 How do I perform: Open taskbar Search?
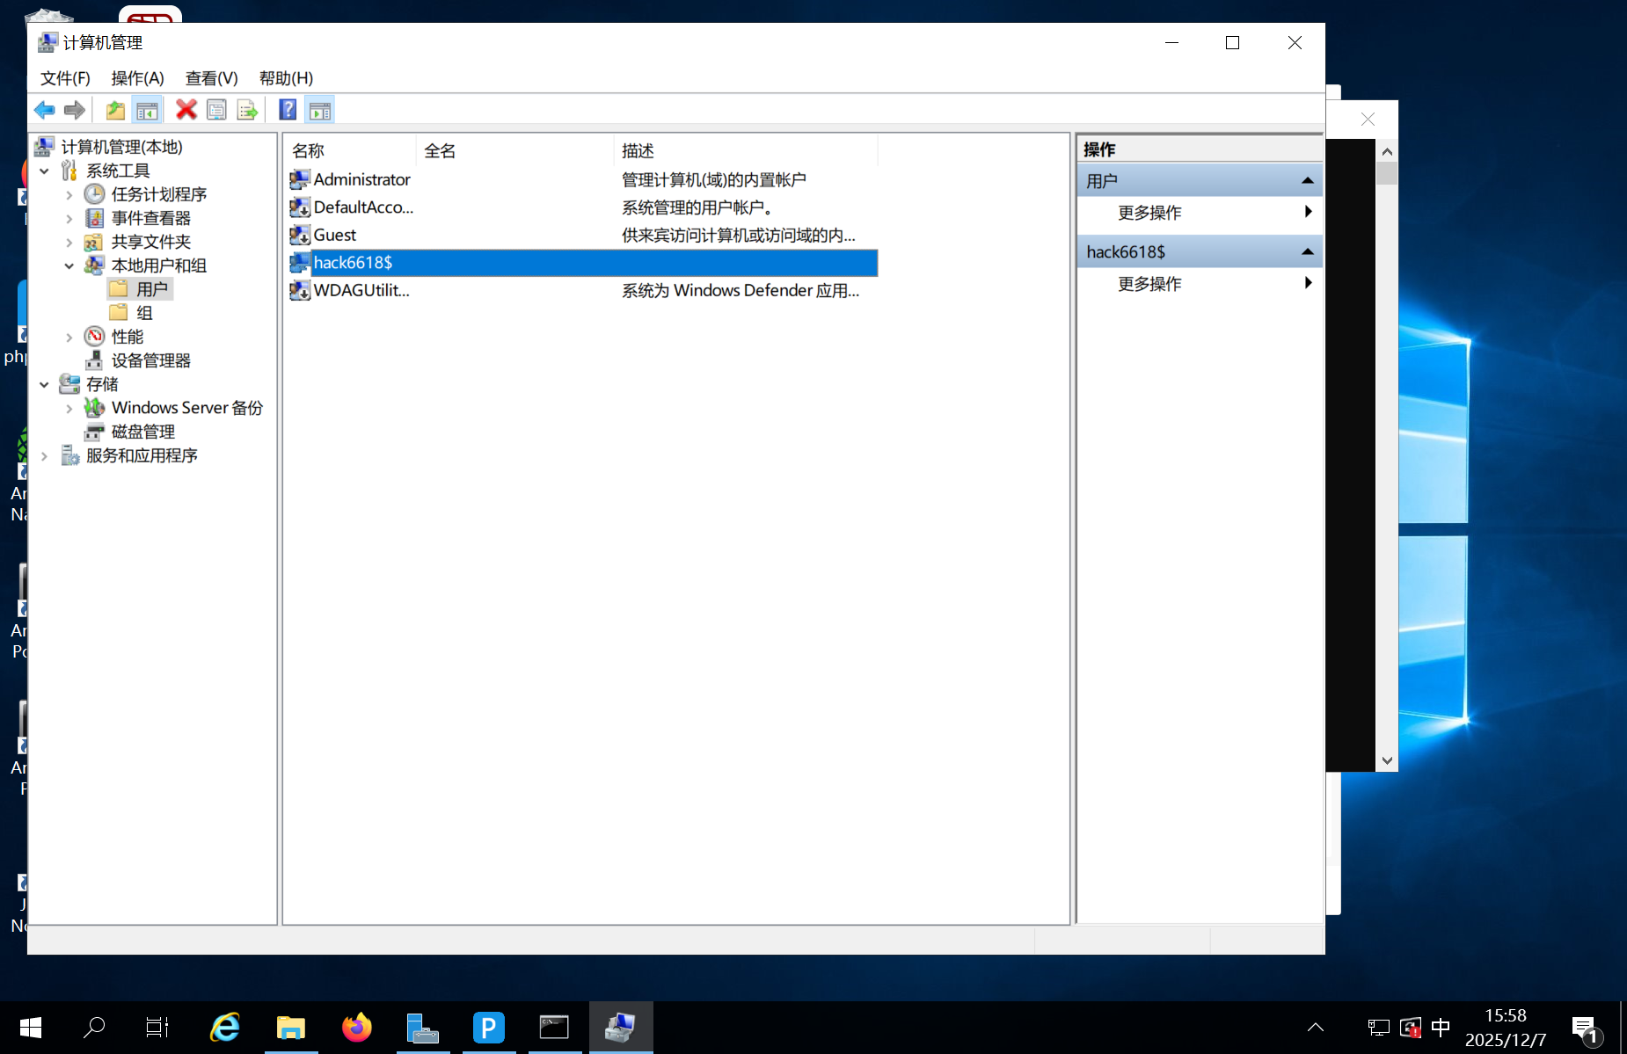tap(93, 1028)
